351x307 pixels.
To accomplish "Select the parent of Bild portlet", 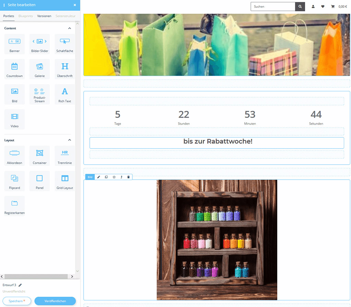I will 121,177.
